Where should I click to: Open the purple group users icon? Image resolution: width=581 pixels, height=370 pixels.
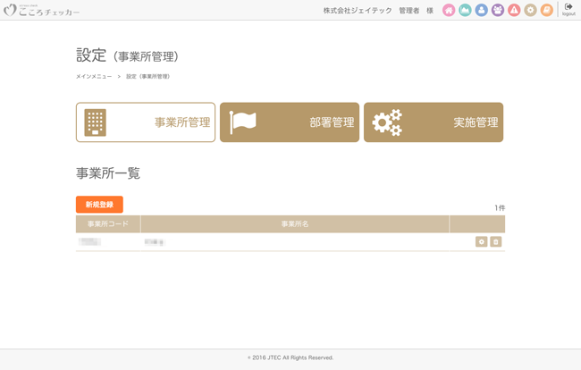pyautogui.click(x=498, y=11)
